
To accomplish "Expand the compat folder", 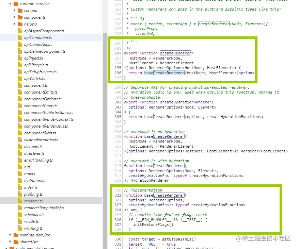I will pyautogui.click(x=14, y=11).
